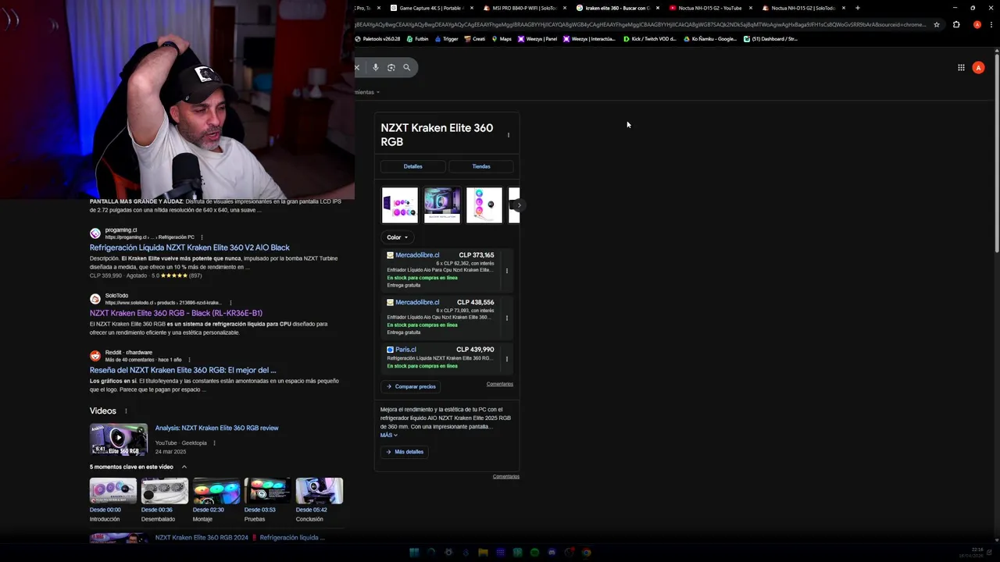Open the Windows Start button
1000x562 pixels.
pos(414,553)
